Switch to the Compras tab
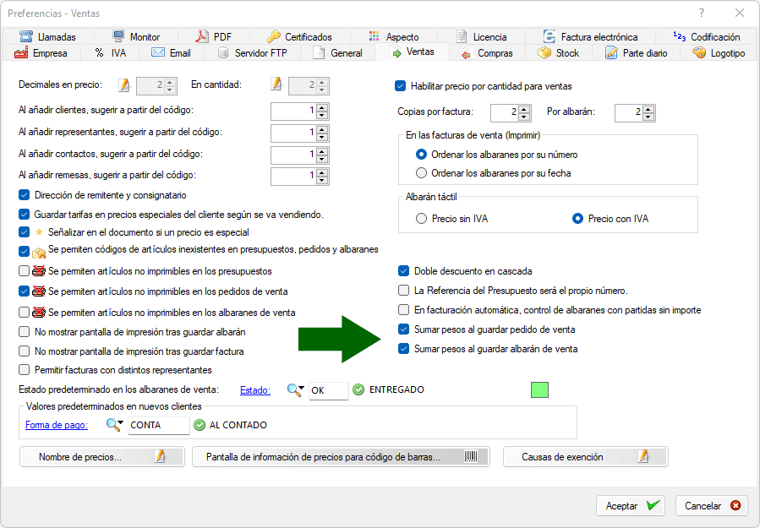 [x=487, y=52]
